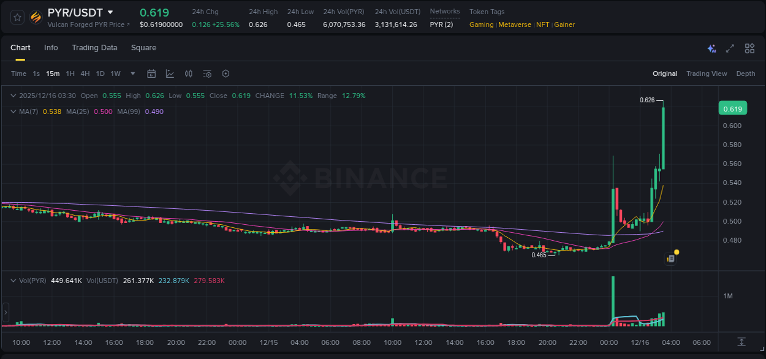Expand chart to fullscreen
The height and width of the screenshot is (359, 766).
[730, 48]
